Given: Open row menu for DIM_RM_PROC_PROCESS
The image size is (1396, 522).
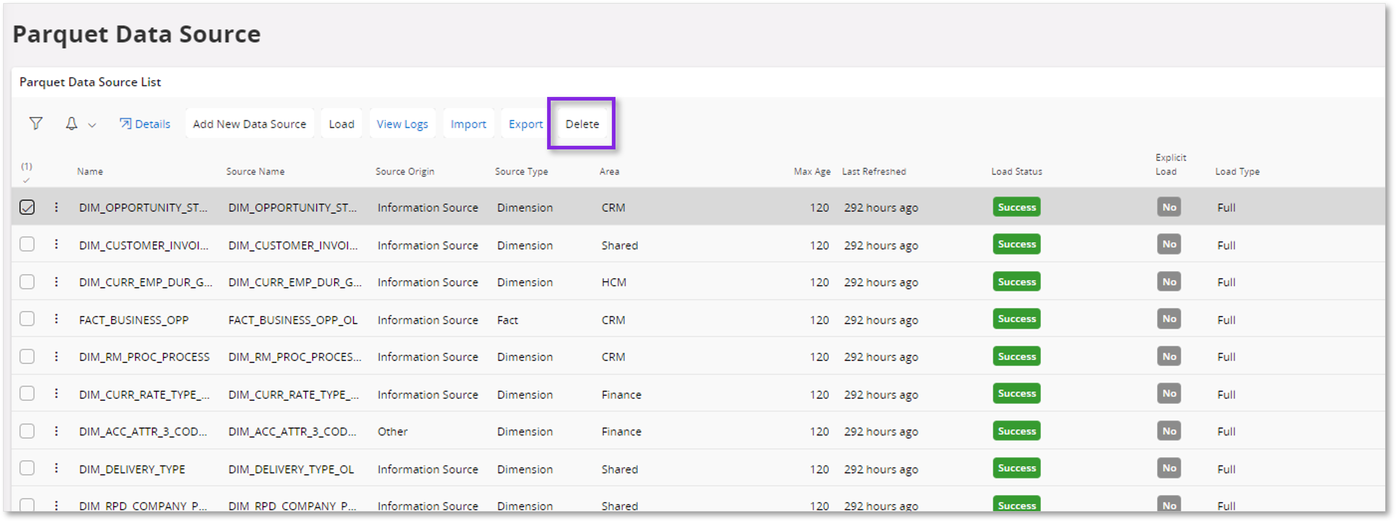Looking at the screenshot, I should coord(57,356).
